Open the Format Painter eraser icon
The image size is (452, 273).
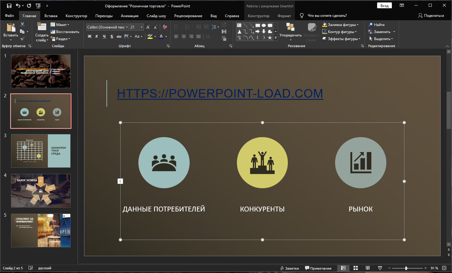[165, 27]
